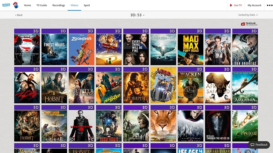Go back with the Back link
This screenshot has width=273, height=153.
[19, 15]
